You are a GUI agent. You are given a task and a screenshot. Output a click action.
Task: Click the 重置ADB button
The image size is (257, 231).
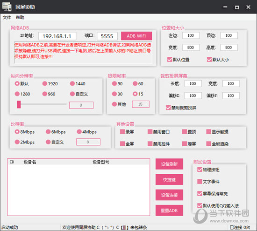click(169, 211)
